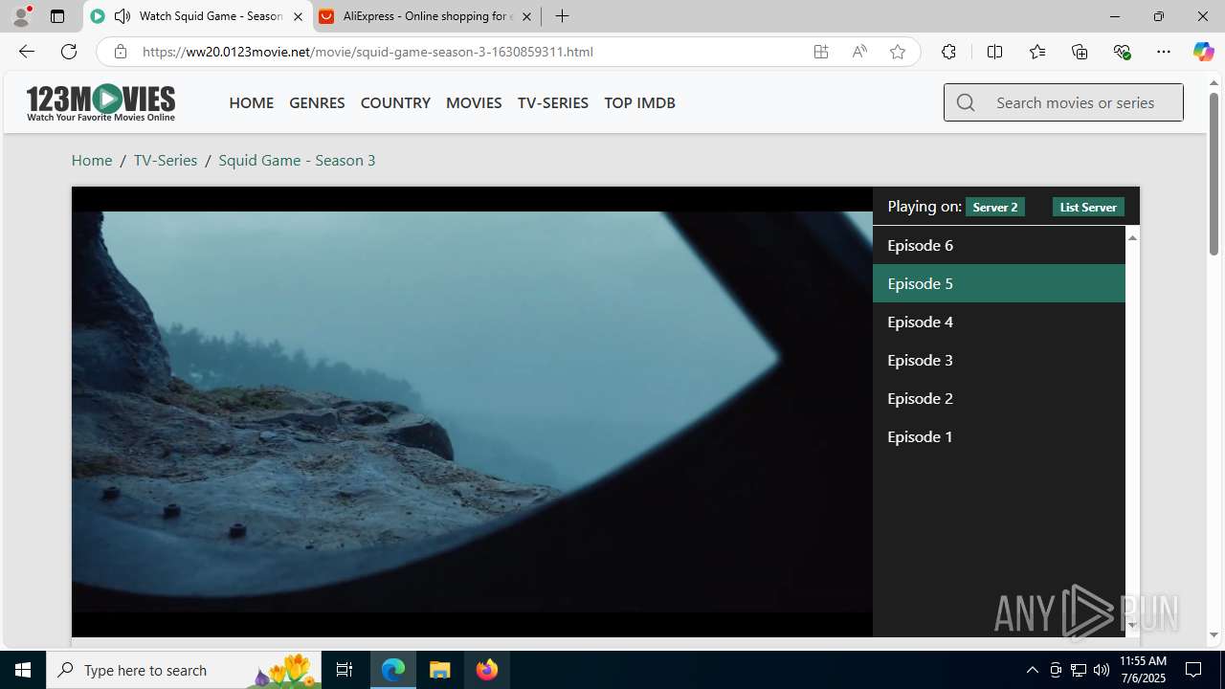Viewport: 1225px width, 689px height.
Task: Open the notification center icon
Action: 1194,670
